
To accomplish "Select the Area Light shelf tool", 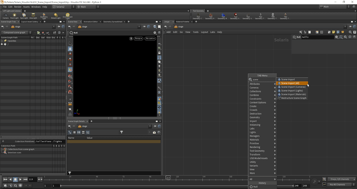I will 33,16.
